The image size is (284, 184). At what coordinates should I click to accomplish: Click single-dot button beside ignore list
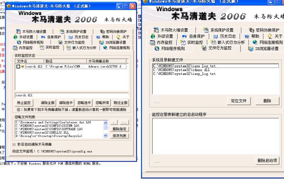pyautogui.click(x=114, y=123)
